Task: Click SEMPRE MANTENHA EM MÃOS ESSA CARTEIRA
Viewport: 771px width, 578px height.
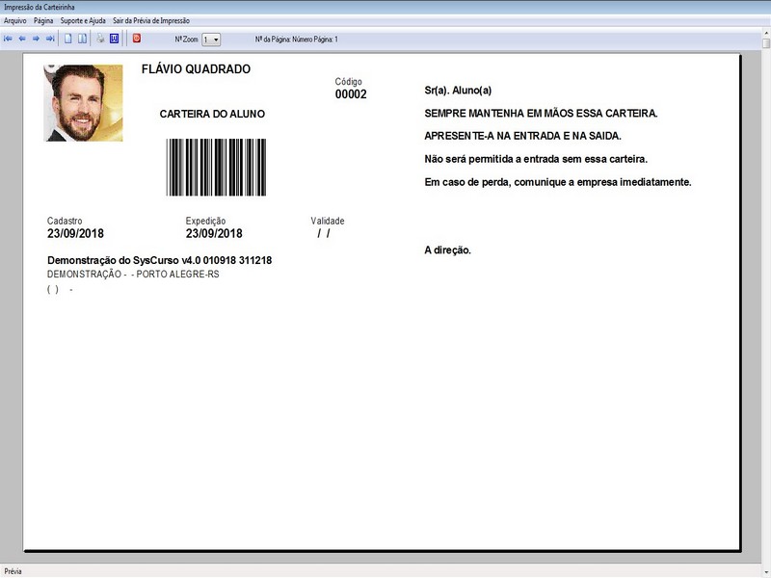Action: 541,114
